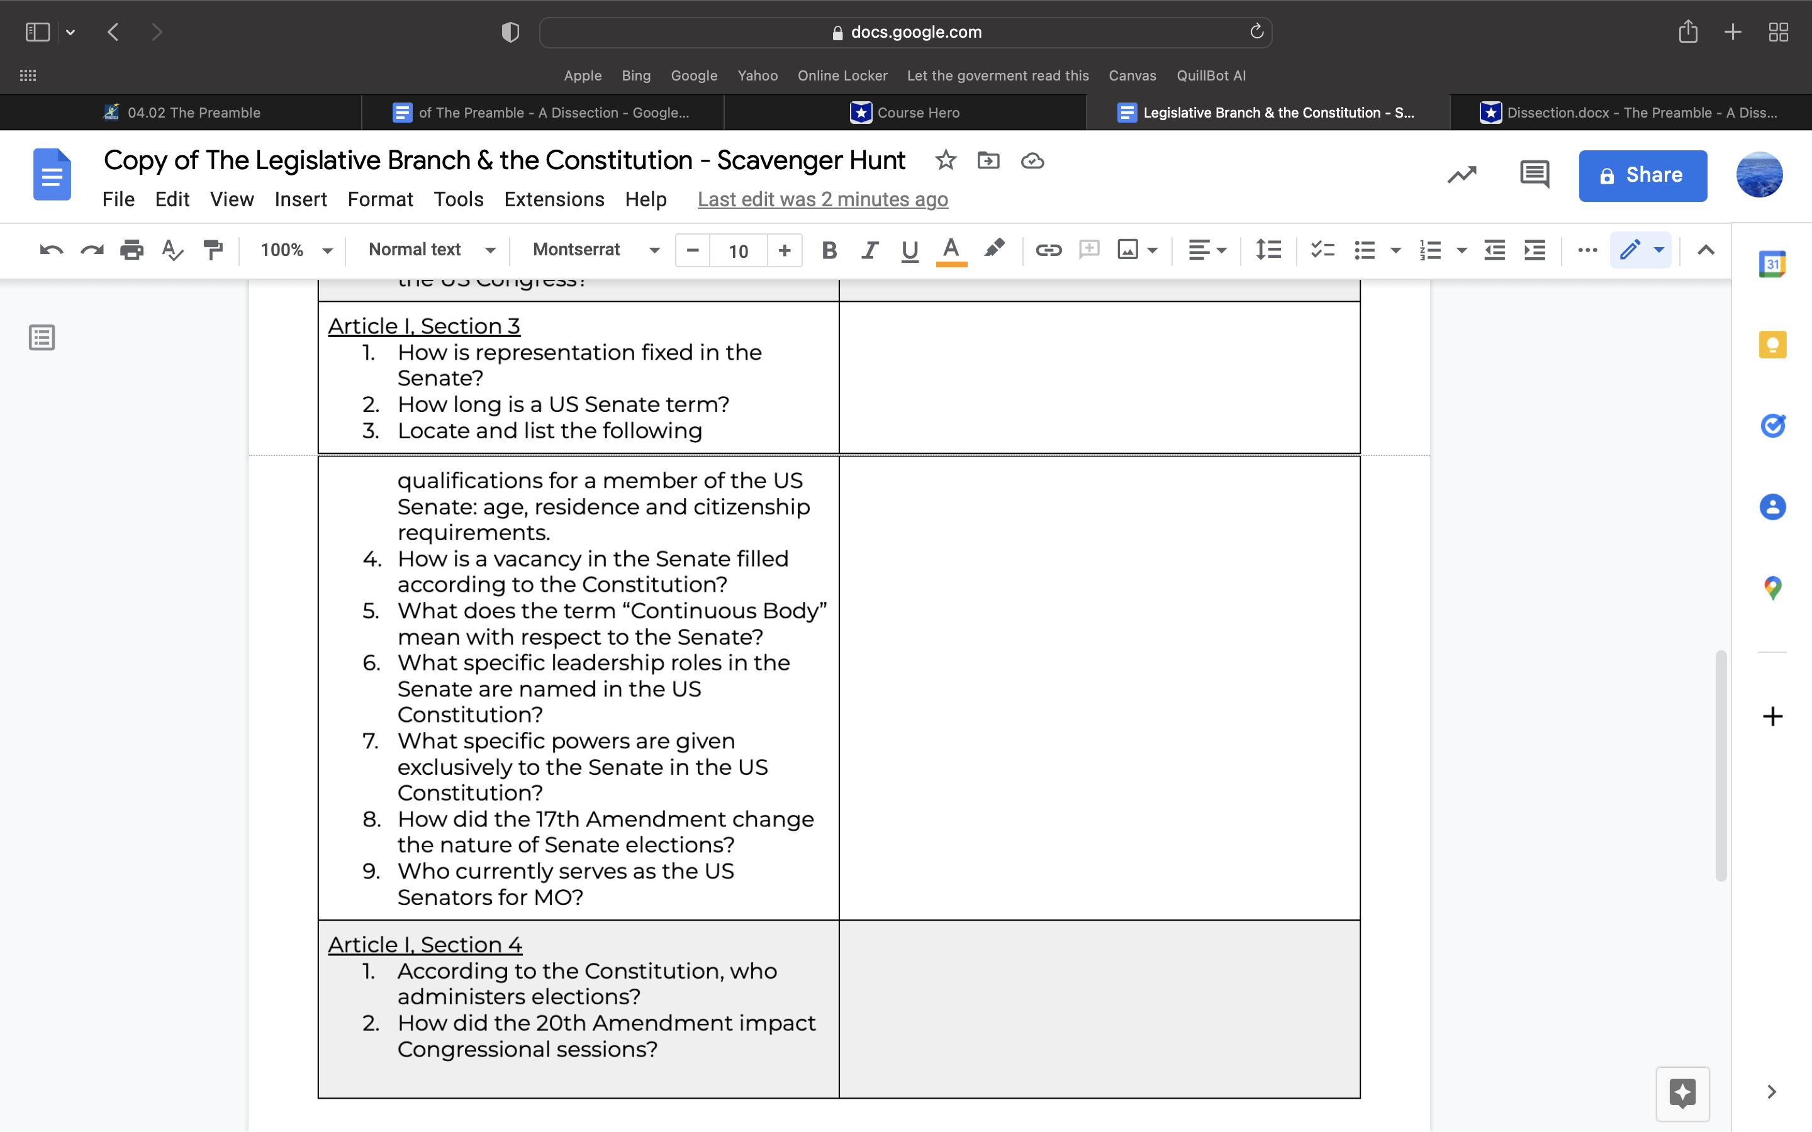Open spelling and grammar check

[x=172, y=250]
